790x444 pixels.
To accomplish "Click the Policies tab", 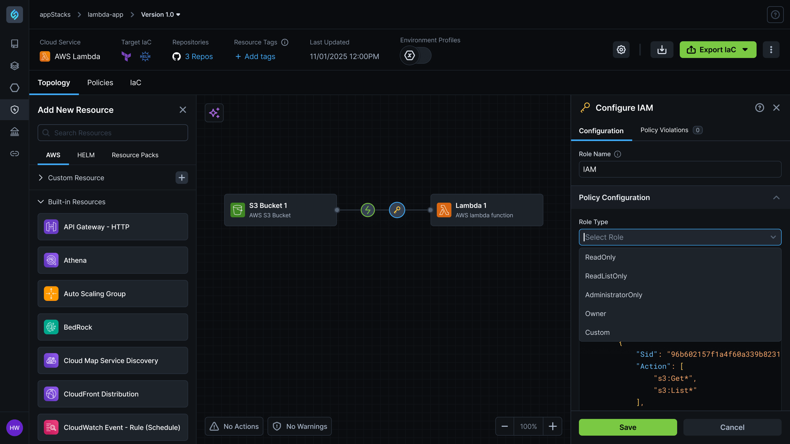I will point(100,83).
